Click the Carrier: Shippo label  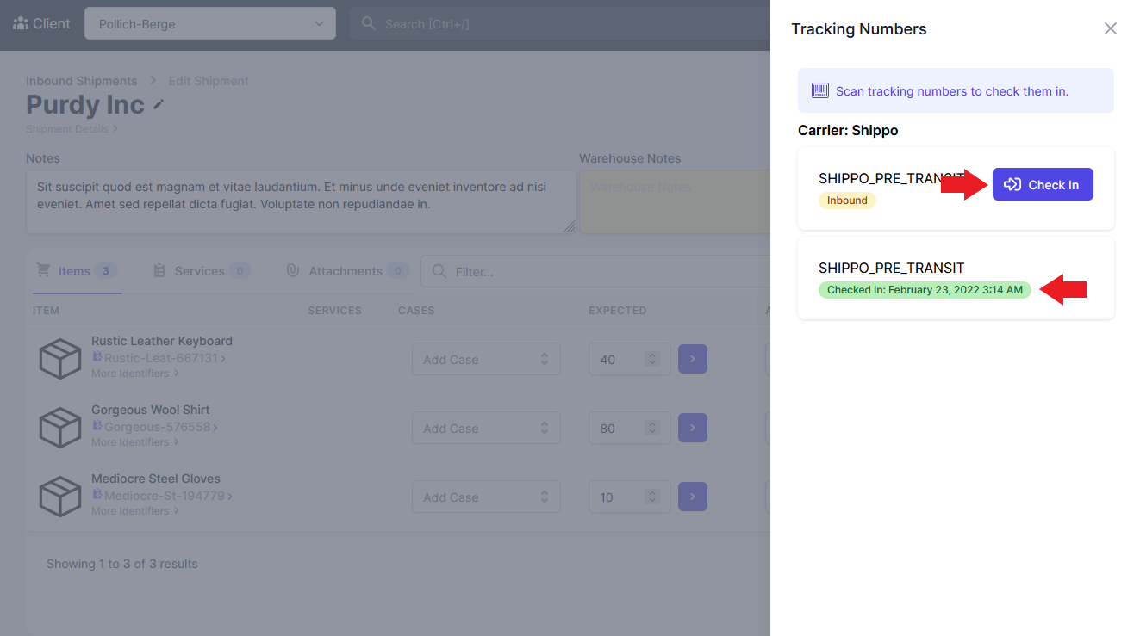click(848, 131)
